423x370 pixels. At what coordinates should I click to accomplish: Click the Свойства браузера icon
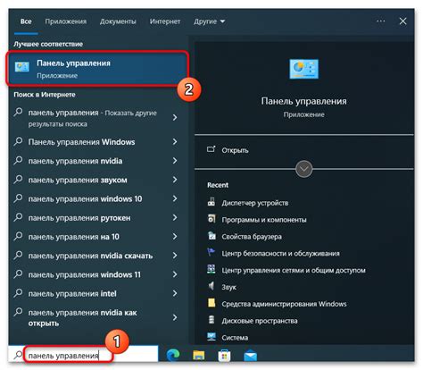coord(211,236)
